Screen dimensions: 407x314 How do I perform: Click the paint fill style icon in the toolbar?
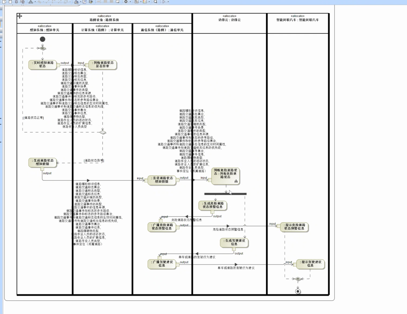point(76,2)
